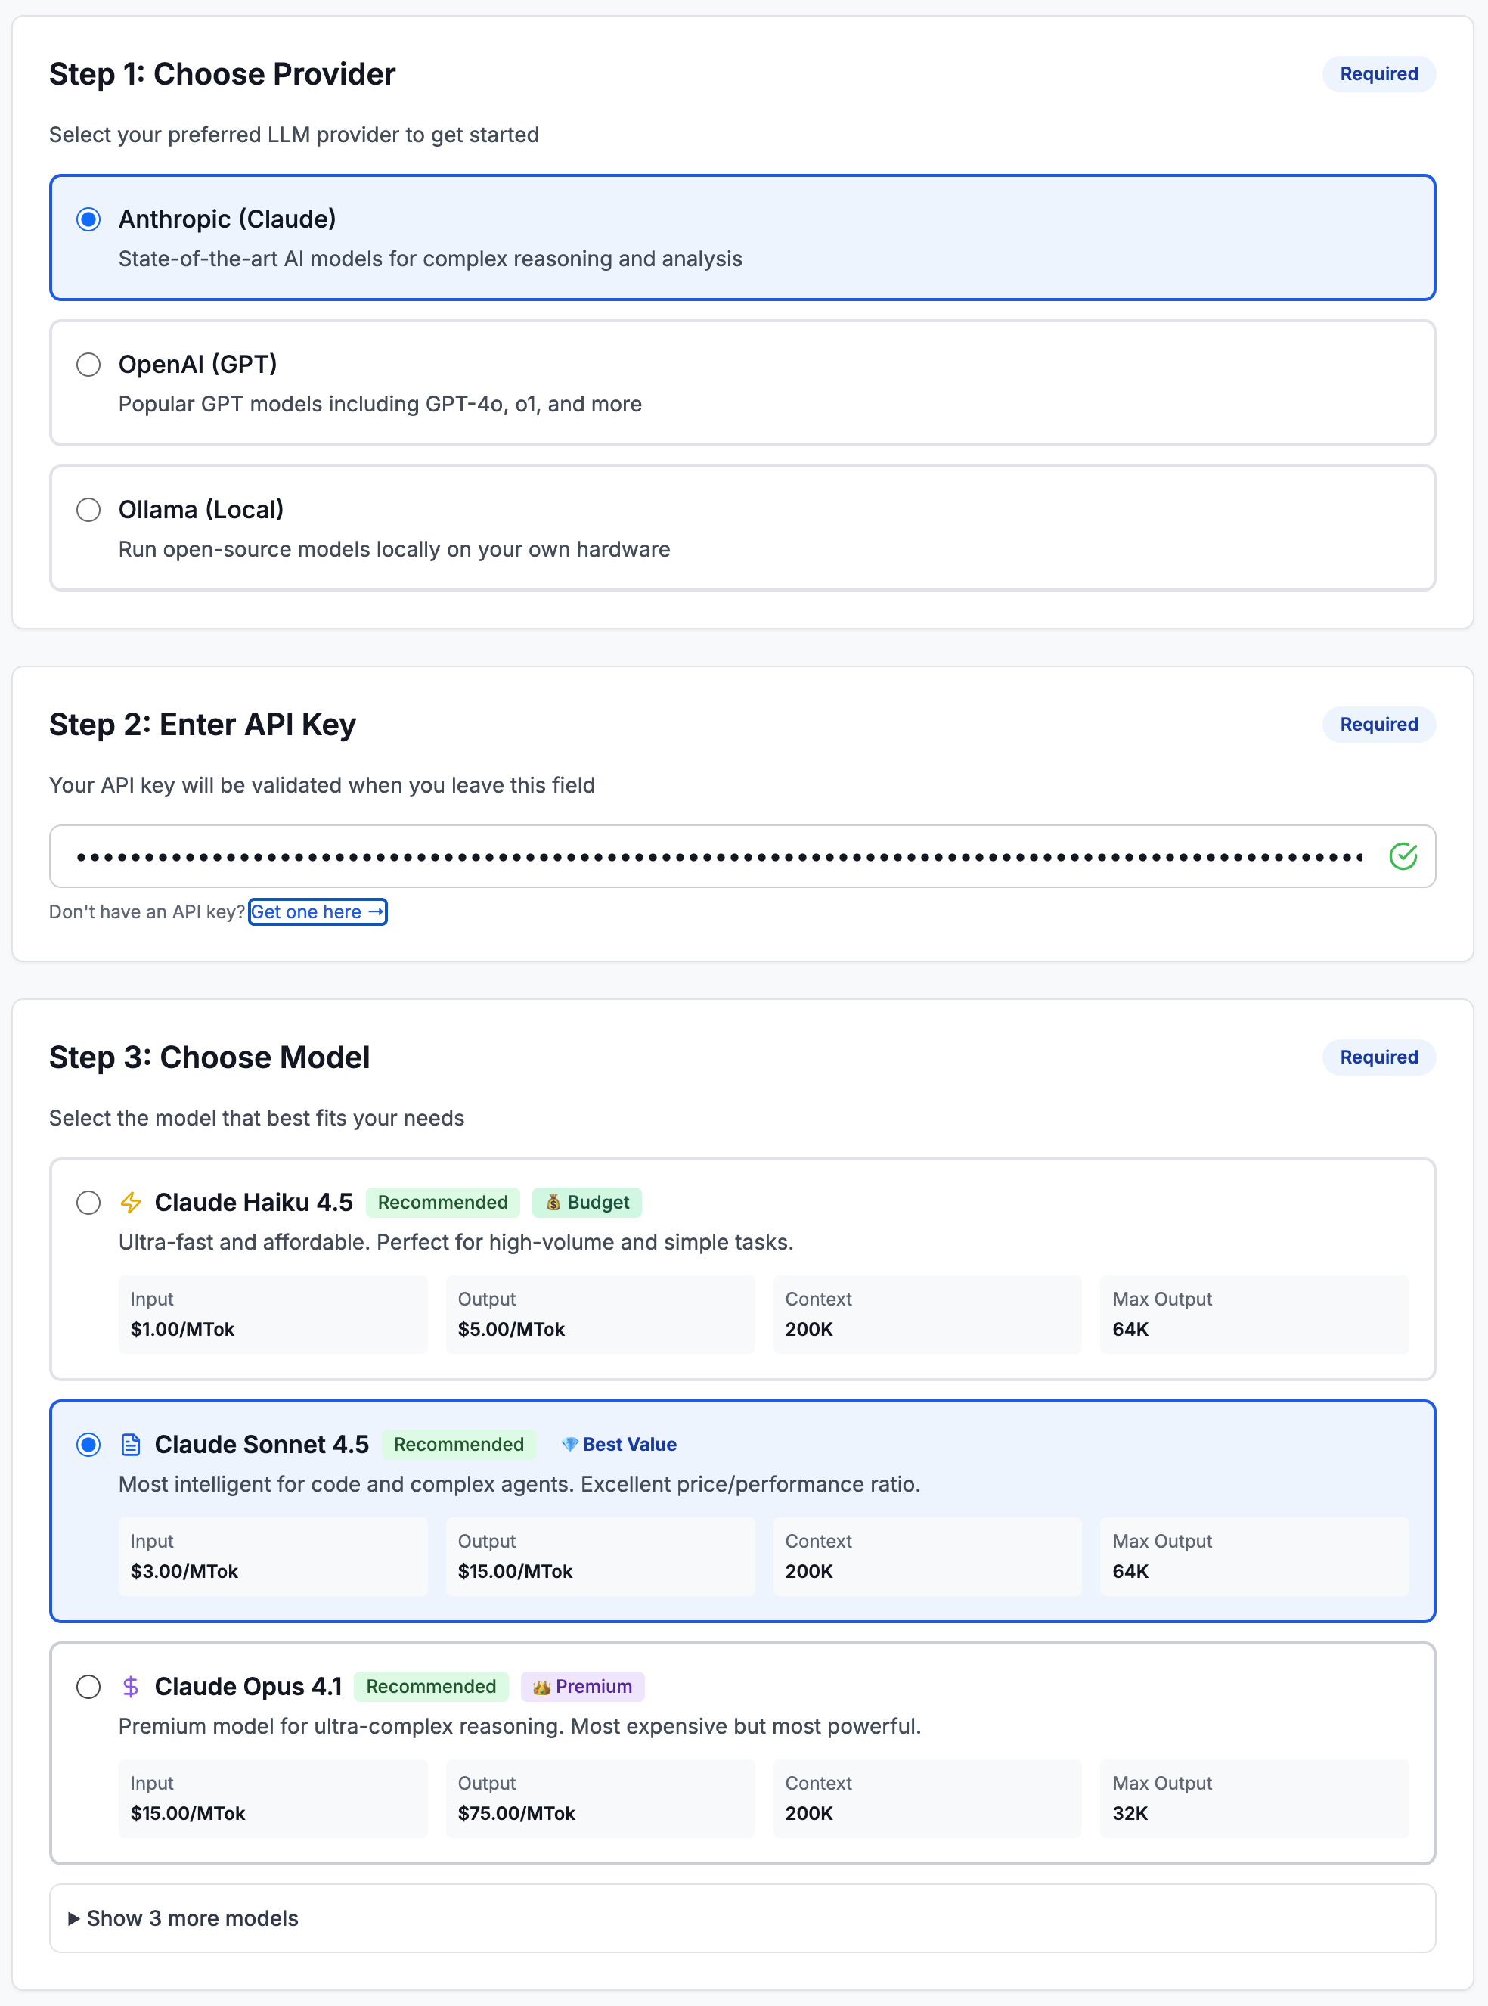Click the lightning bolt icon beside Claude Haiku 4.5
This screenshot has width=1488, height=2006.
pos(131,1202)
